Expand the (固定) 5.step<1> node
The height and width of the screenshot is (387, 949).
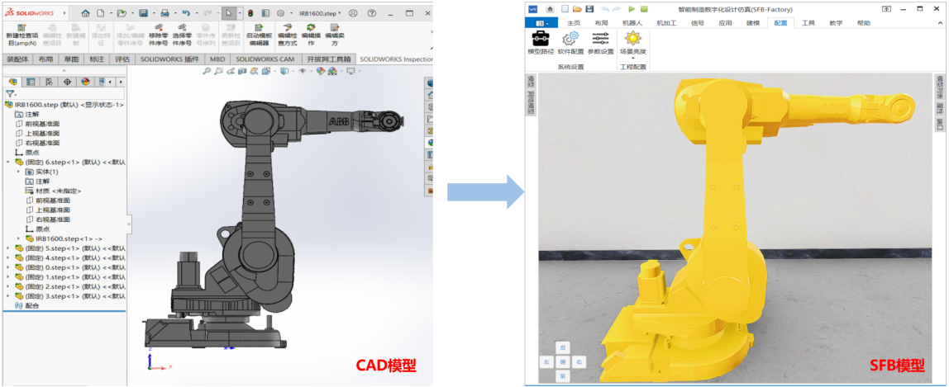point(8,248)
